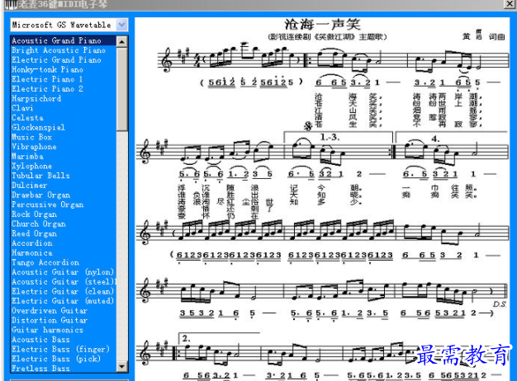Click the instrument list scroll-up arrow
The image size is (517, 381).
point(122,41)
